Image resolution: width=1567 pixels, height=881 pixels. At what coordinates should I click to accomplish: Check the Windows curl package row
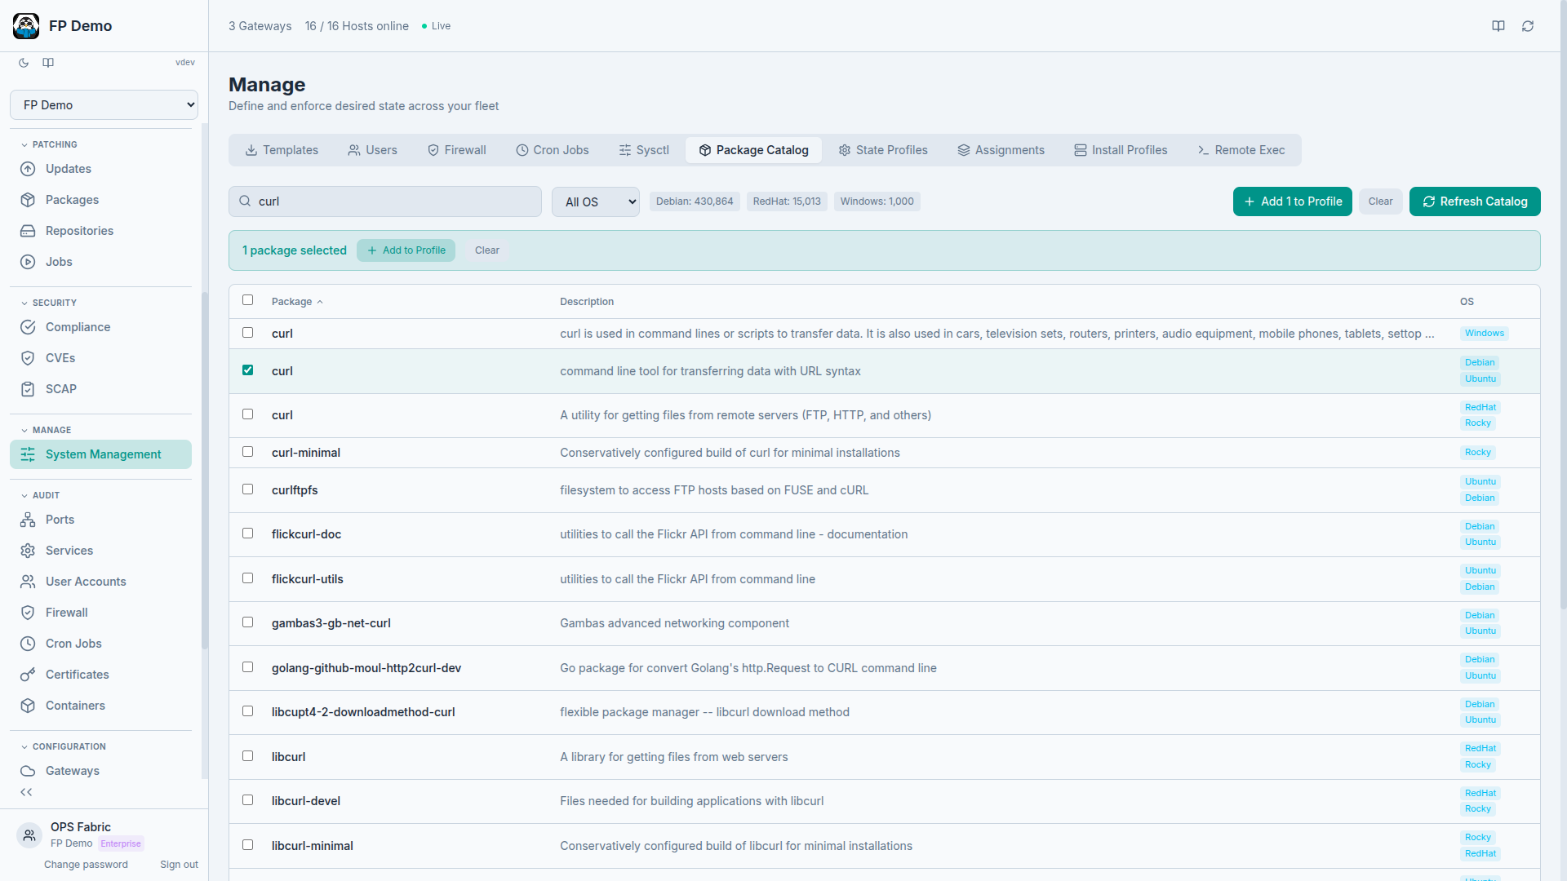[247, 333]
